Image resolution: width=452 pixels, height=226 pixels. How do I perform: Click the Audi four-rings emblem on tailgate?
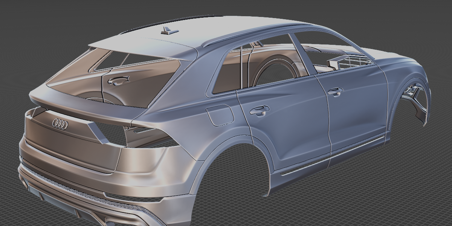pos(60,124)
